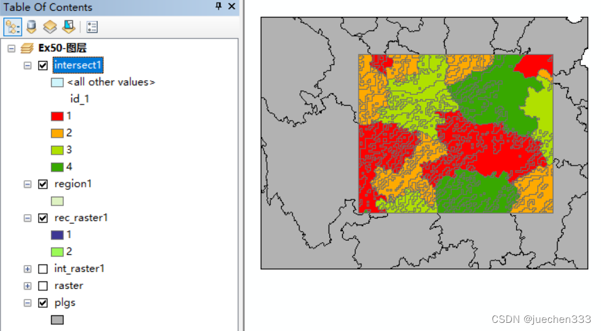The height and width of the screenshot is (331, 601).
Task: Click the dark green swatch for value 4
Action: click(57, 167)
